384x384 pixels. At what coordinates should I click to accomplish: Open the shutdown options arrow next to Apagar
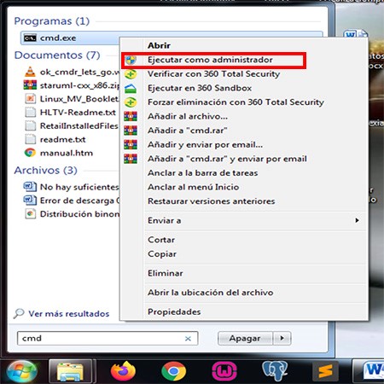pyautogui.click(x=282, y=338)
